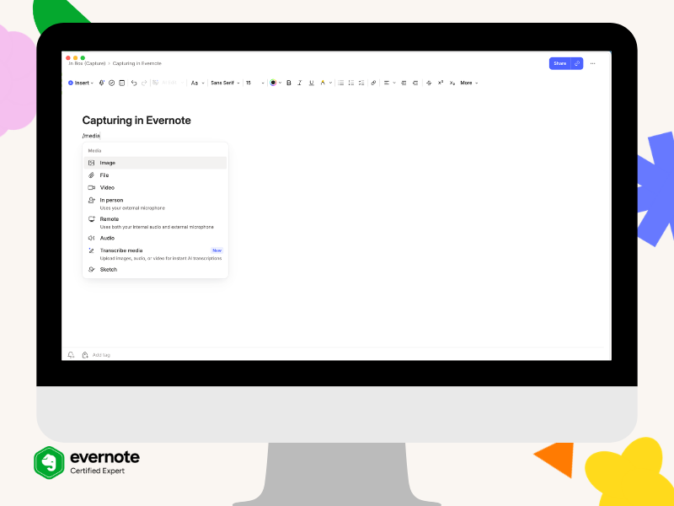
Task: Open the In Box (Capture) notebook breadcrumb
Action: point(87,63)
